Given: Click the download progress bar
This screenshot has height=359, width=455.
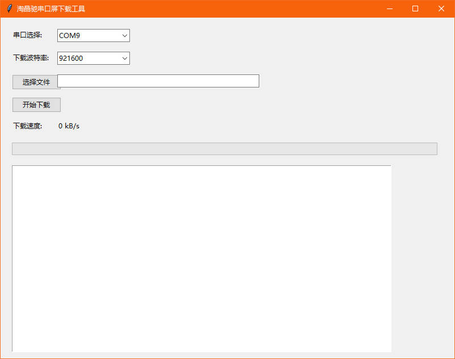Looking at the screenshot, I should [224, 148].
